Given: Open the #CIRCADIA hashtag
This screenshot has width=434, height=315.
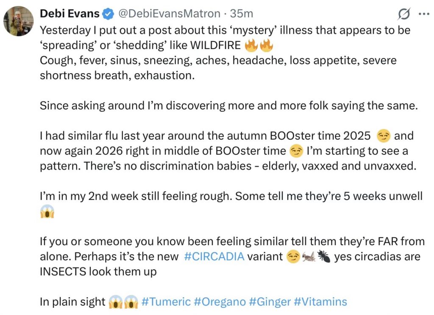Looking at the screenshot, I should 214,256.
